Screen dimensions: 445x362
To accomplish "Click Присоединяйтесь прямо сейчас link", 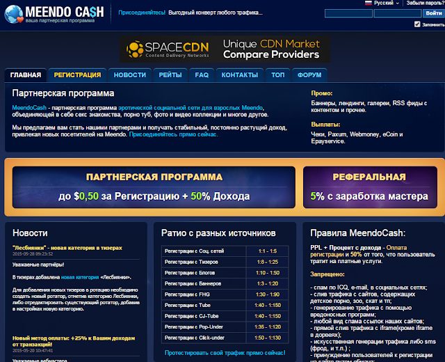I will click(x=173, y=134).
